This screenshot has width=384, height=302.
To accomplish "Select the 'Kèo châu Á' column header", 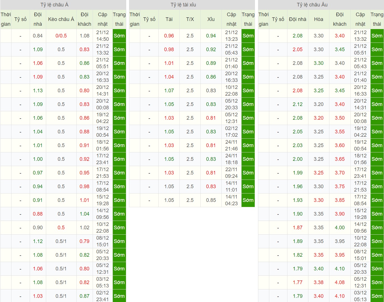I will tap(61, 19).
